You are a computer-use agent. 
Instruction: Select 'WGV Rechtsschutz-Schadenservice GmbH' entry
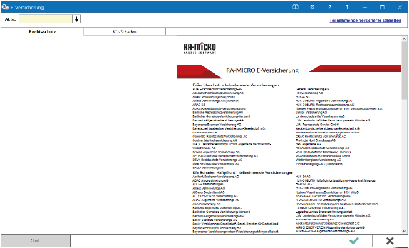pyautogui.click(x=323, y=156)
